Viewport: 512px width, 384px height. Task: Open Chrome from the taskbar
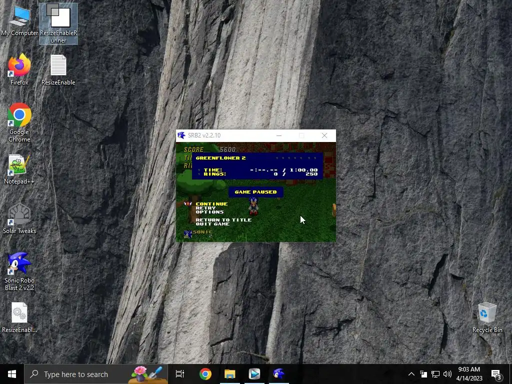205,374
